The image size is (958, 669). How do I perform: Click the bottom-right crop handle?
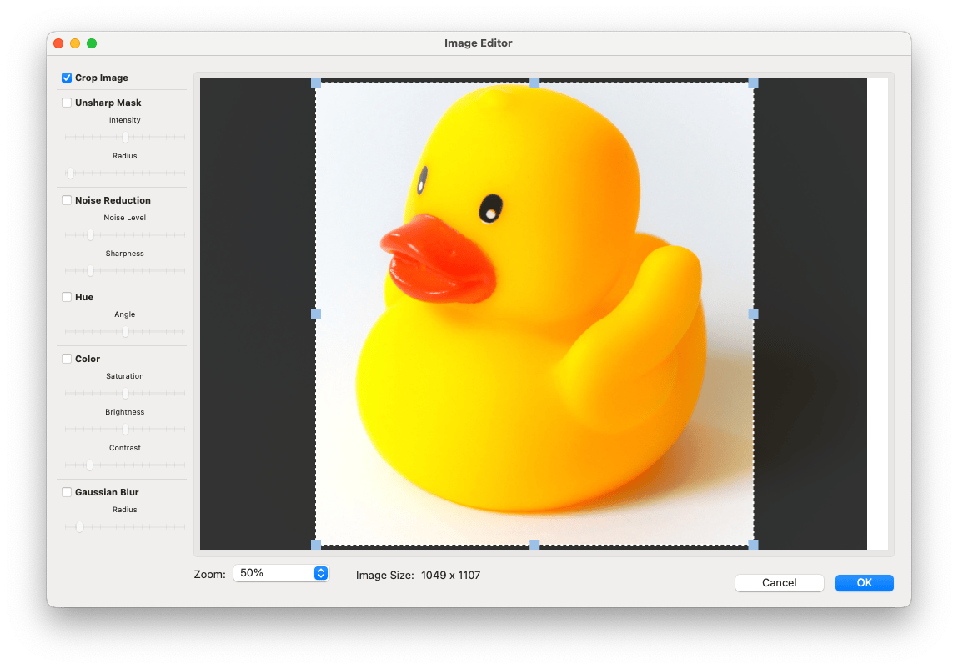754,545
